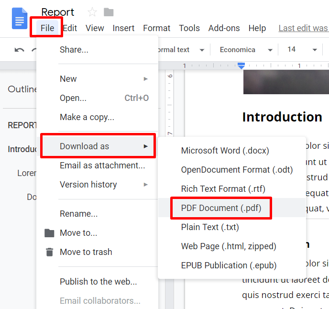Open the Insert menu
This screenshot has width=329, height=309.
coord(123,28)
